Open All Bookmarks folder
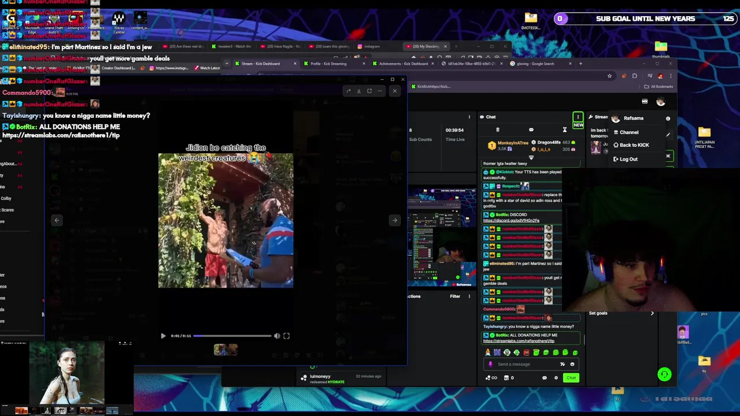Image resolution: width=740 pixels, height=416 pixels. pos(659,87)
